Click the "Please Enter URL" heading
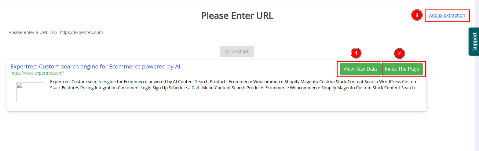Screen dimensions: 479x151 click(x=237, y=16)
